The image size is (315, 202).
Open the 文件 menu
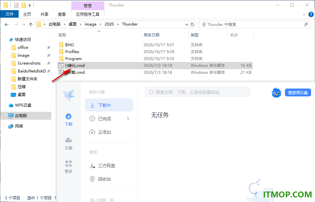(x=9, y=14)
